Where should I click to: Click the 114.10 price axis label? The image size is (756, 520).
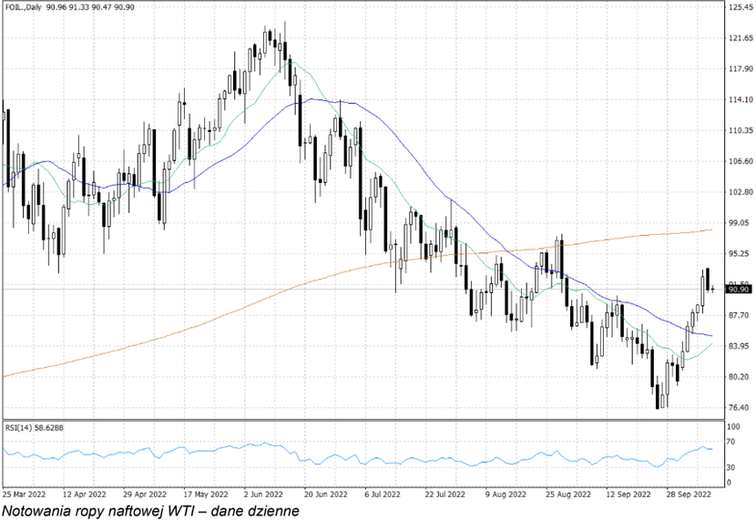(x=740, y=99)
